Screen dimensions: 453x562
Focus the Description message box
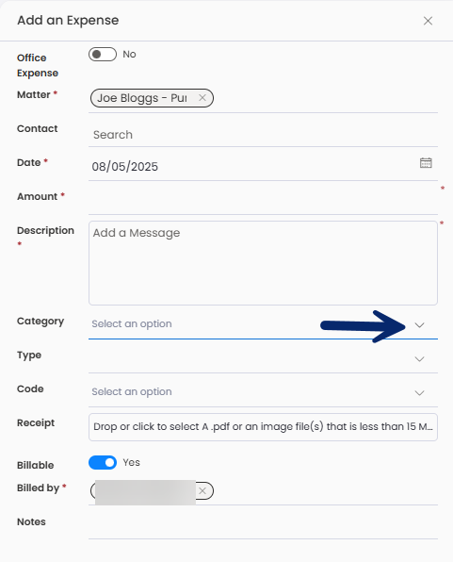pos(263,263)
